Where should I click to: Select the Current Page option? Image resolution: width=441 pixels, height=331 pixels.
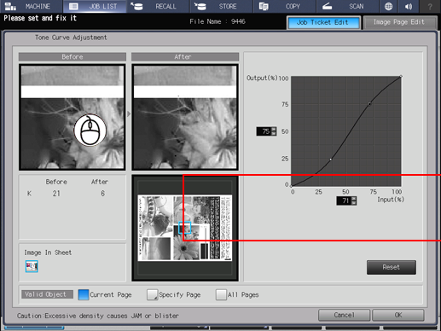point(84,294)
